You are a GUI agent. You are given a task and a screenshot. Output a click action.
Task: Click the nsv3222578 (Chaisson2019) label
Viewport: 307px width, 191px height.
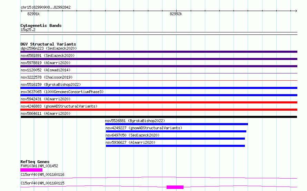47,77
